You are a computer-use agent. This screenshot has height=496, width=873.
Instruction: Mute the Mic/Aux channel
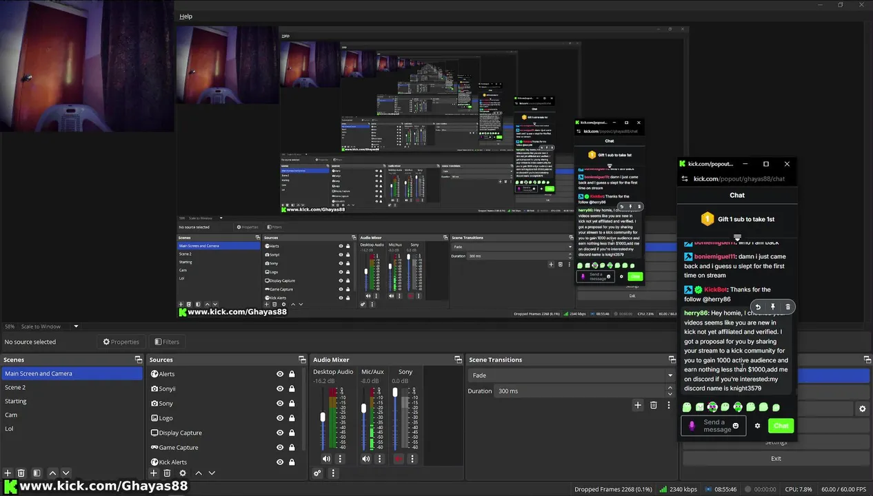366,459
